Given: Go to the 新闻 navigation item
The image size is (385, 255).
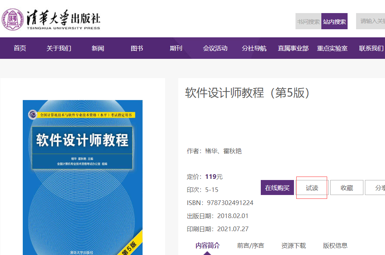Looking at the screenshot, I should pyautogui.click(x=98, y=48).
